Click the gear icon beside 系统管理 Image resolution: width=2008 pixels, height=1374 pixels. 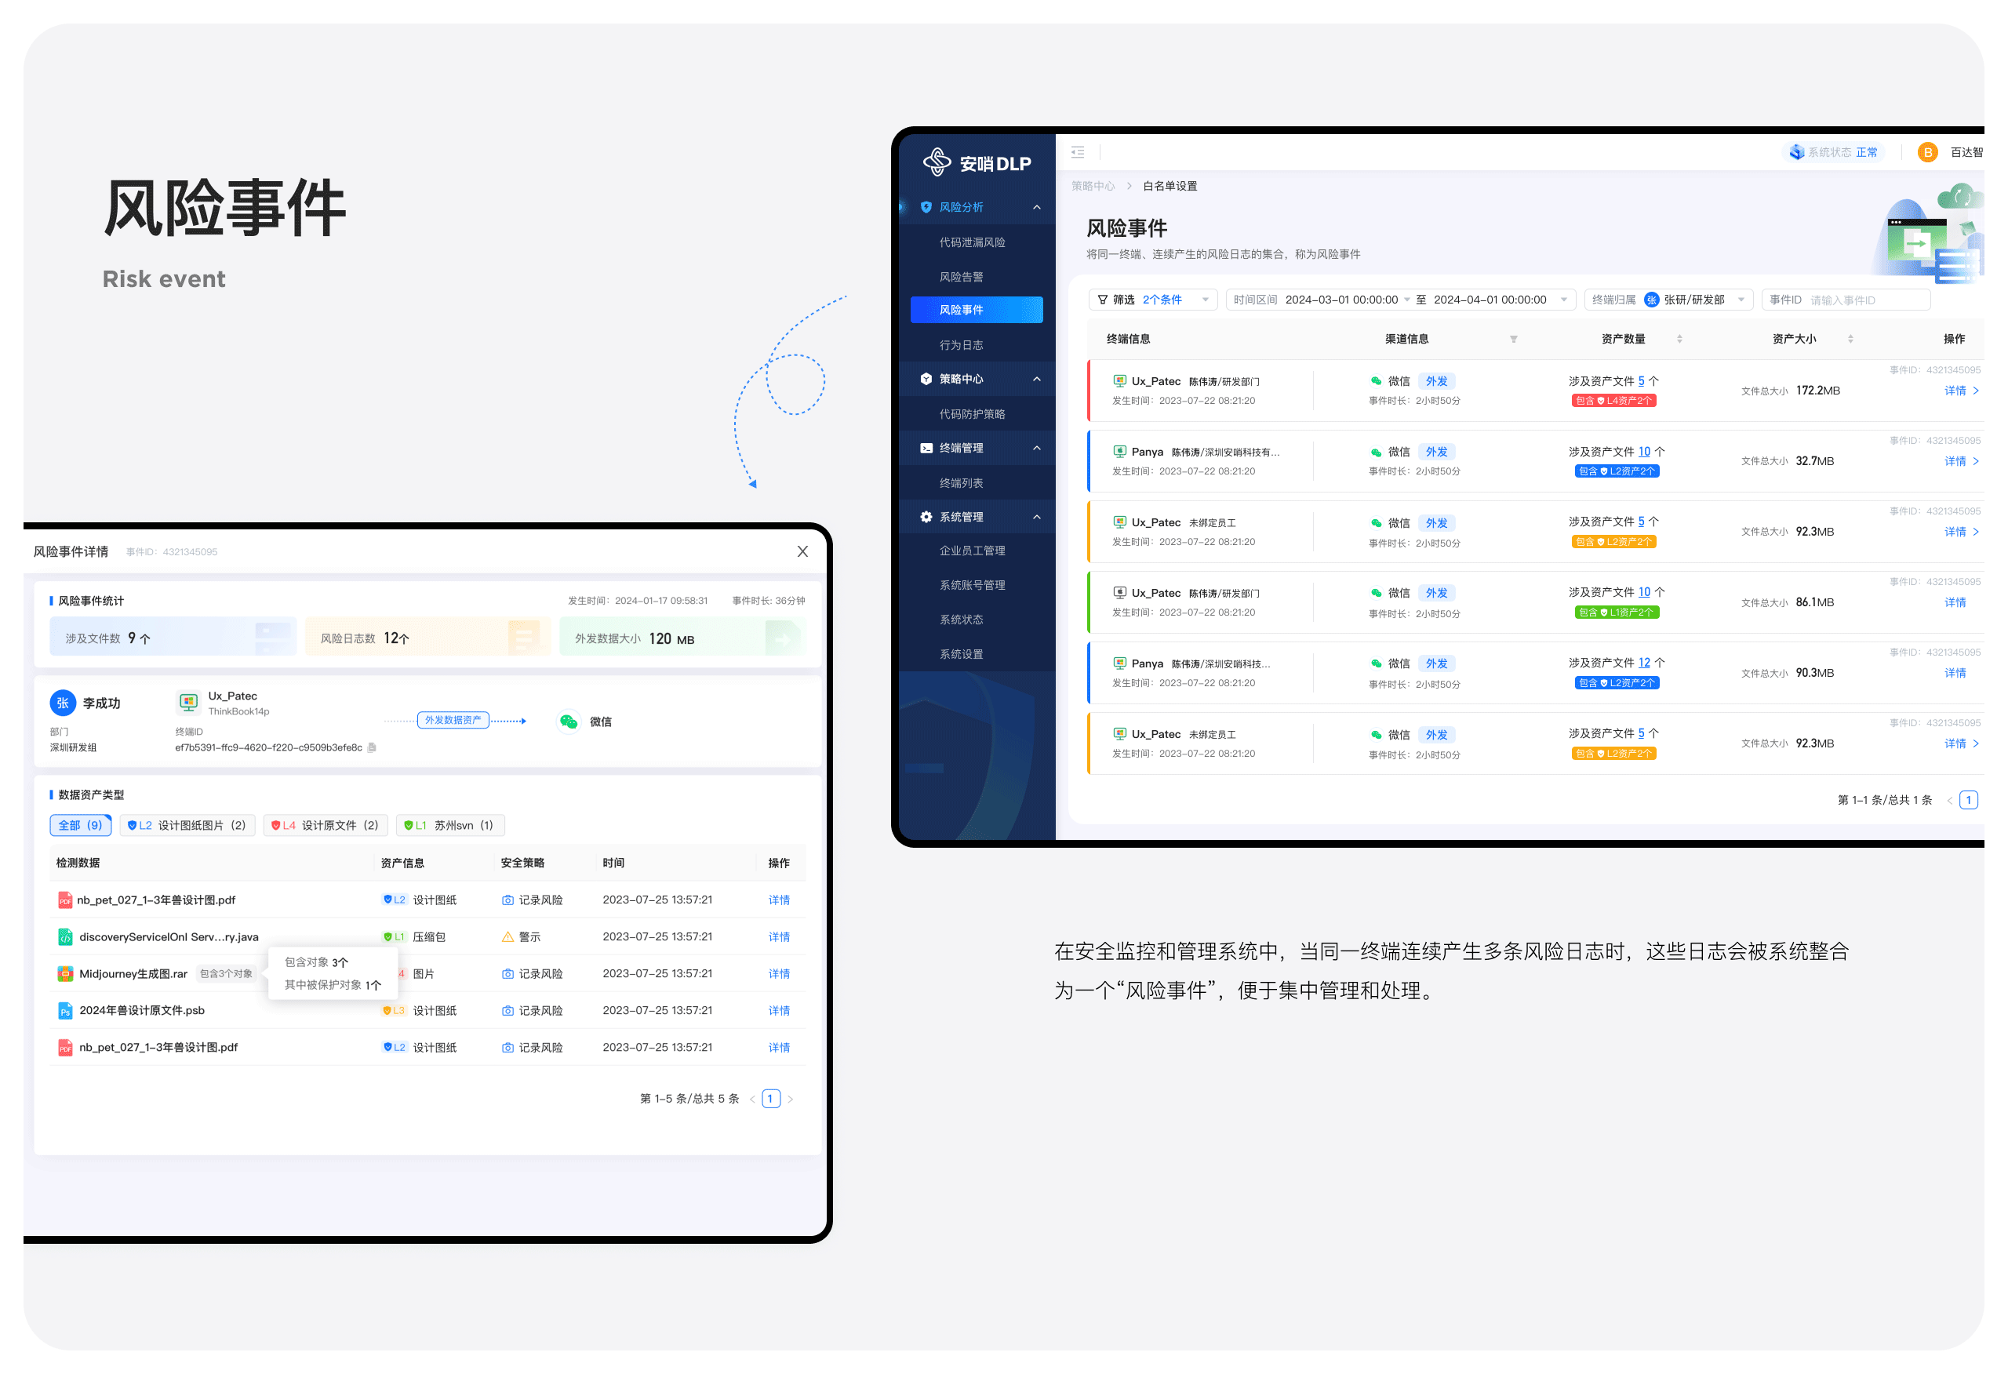coord(926,517)
